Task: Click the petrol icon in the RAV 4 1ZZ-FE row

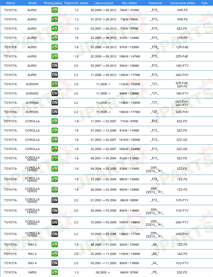Action: point(55,245)
